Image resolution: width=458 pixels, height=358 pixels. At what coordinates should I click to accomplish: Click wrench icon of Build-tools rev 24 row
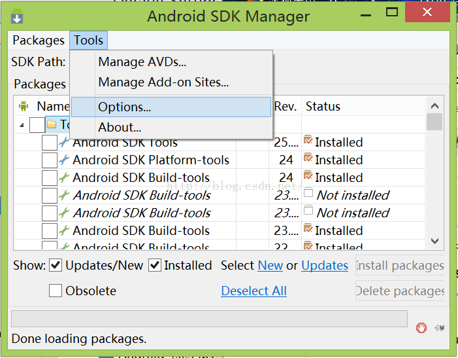tap(64, 177)
